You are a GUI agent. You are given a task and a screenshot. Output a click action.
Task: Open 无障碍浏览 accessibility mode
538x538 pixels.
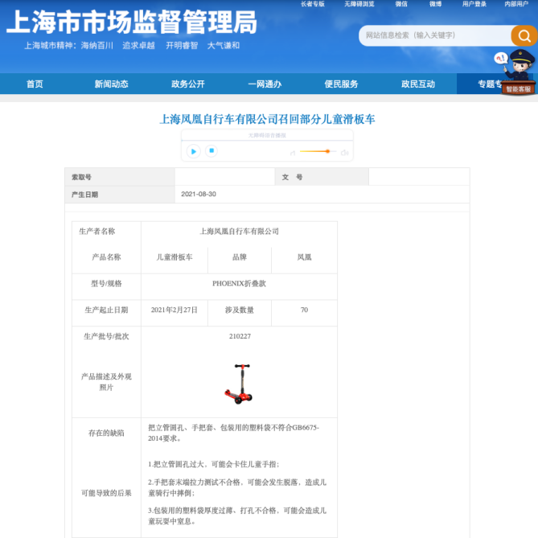[x=359, y=4]
